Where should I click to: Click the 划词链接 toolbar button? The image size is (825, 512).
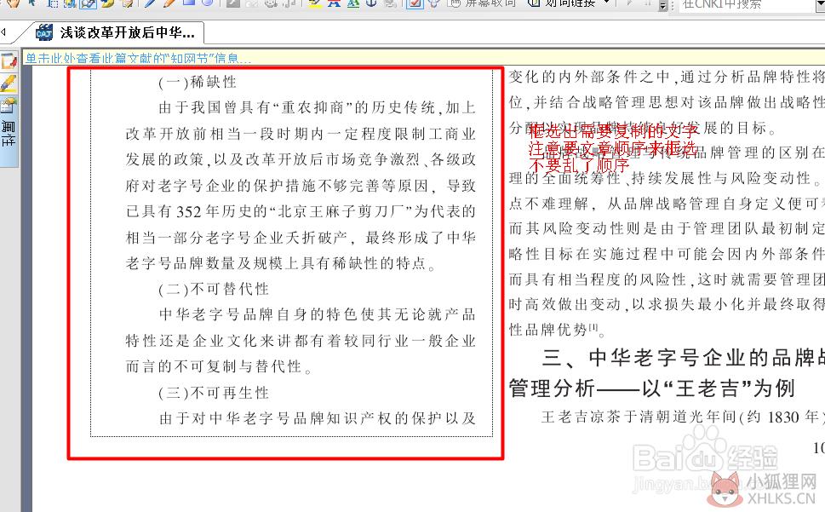coord(562,3)
